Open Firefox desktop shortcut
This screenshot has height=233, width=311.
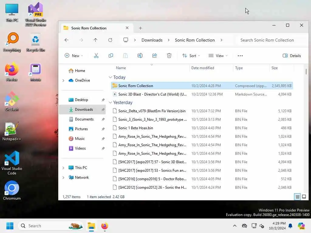[x=12, y=72]
